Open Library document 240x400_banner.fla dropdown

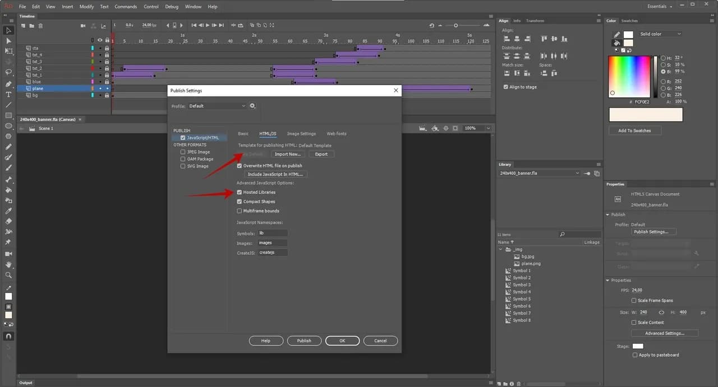click(539, 173)
